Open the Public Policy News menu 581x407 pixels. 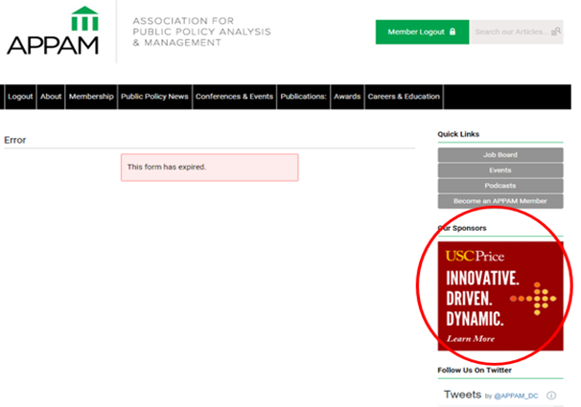154,97
